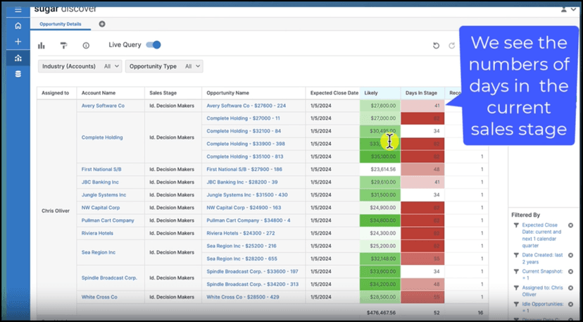
Task: Open the database icon in sidebar
Action: tap(18, 73)
